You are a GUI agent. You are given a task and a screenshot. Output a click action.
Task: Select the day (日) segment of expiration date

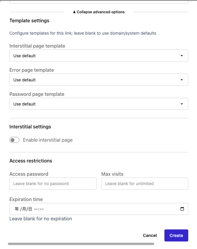pyautogui.click(x=30, y=209)
